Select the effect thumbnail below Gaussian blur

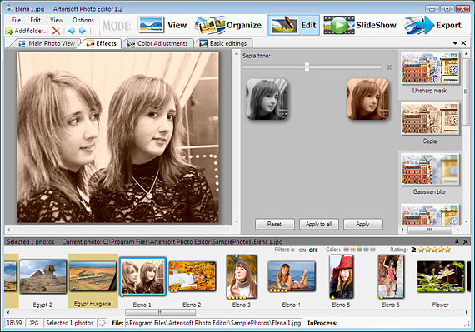tap(430, 216)
